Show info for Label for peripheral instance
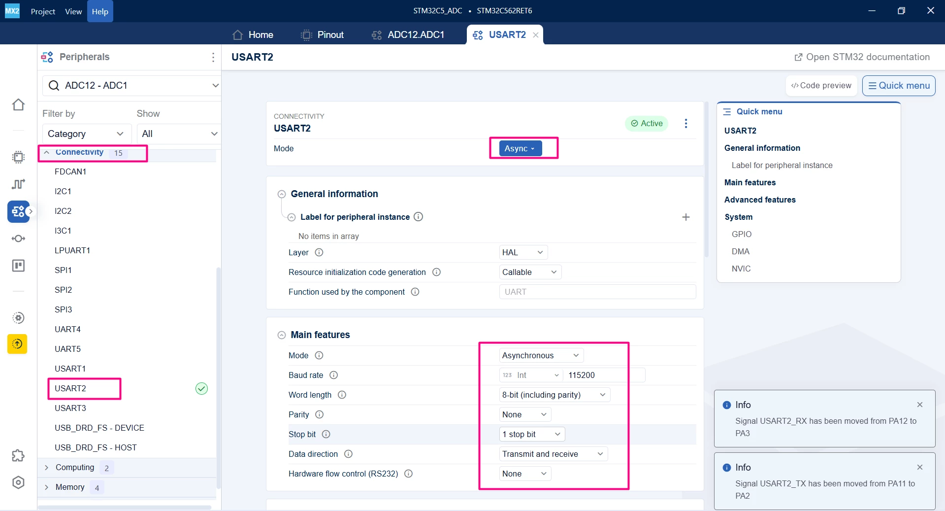945x511 pixels. pyautogui.click(x=418, y=217)
